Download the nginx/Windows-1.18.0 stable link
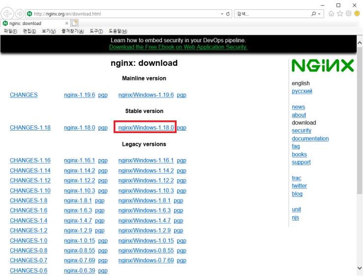The width and height of the screenshot is (363, 276). [146, 128]
